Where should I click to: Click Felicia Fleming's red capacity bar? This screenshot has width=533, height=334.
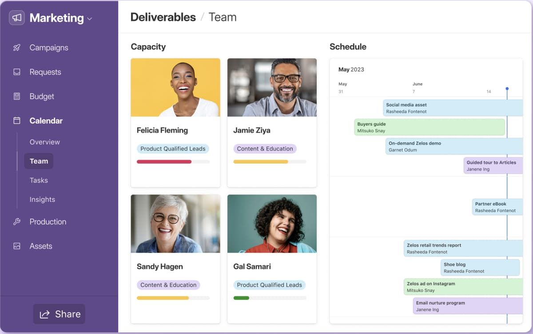point(164,162)
